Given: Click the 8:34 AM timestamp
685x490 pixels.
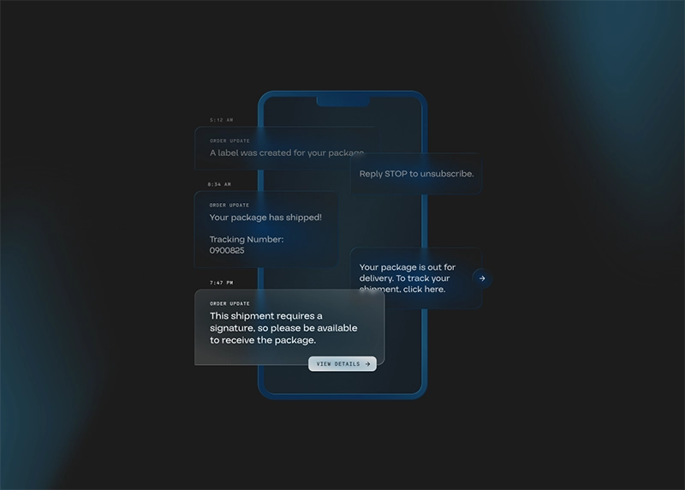Looking at the screenshot, I should pos(219,184).
